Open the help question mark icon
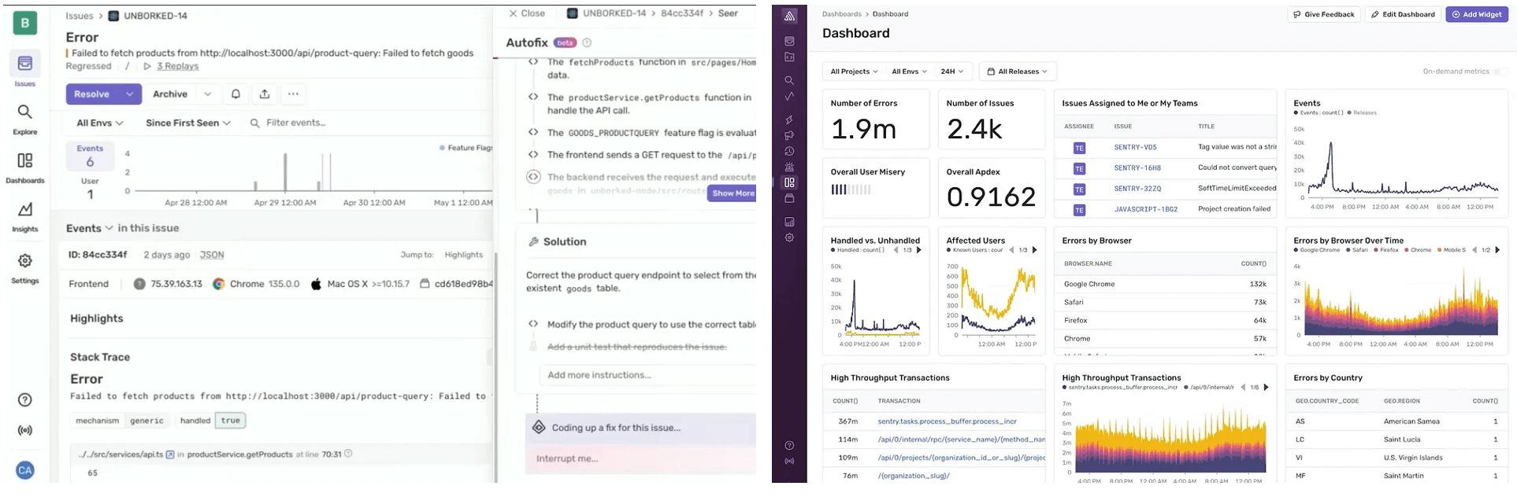The height and width of the screenshot is (497, 1517). click(x=24, y=399)
